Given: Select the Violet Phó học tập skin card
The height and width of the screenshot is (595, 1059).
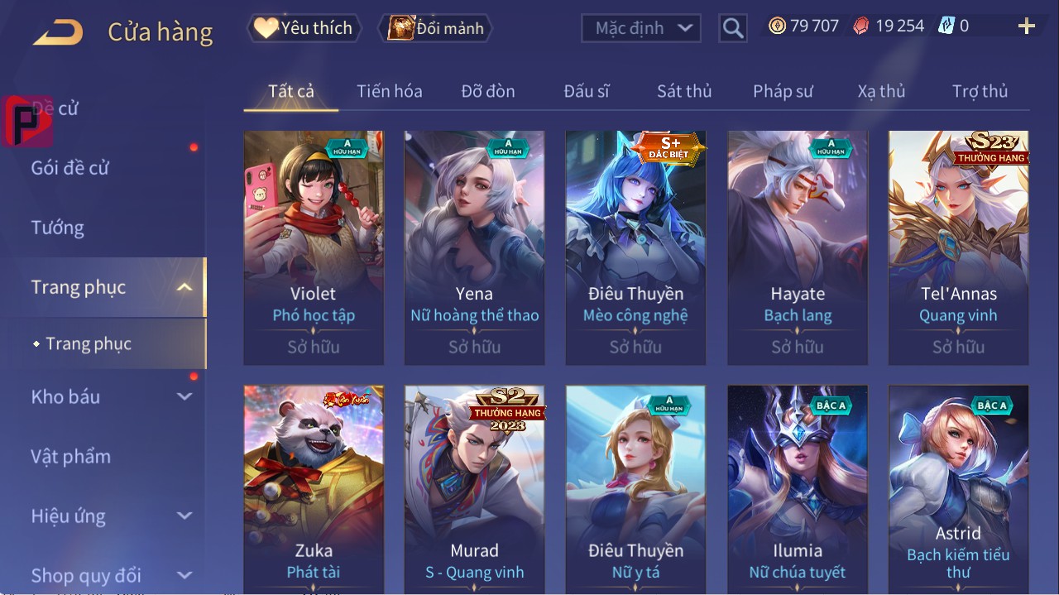Looking at the screenshot, I should pyautogui.click(x=314, y=247).
